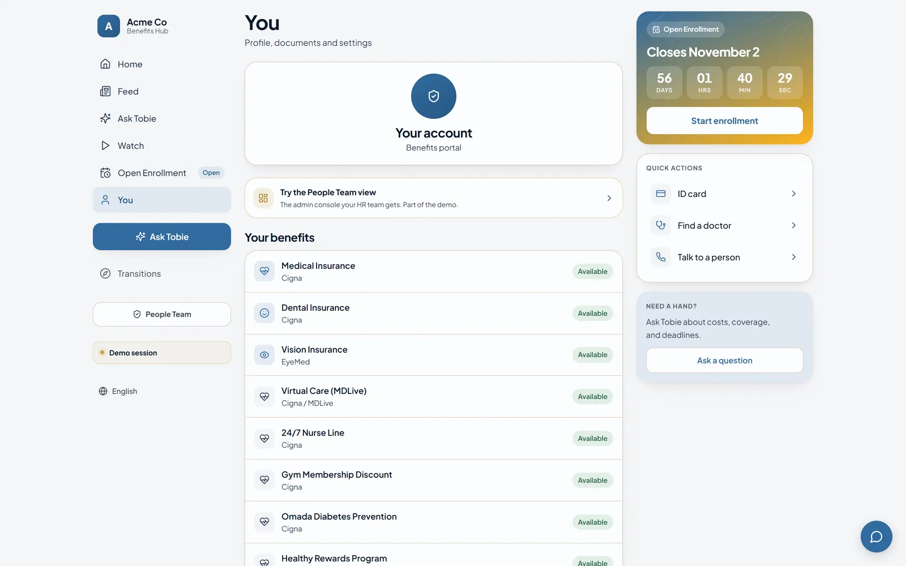Click the Demo session indicator
This screenshot has height=566, width=906.
pos(162,353)
